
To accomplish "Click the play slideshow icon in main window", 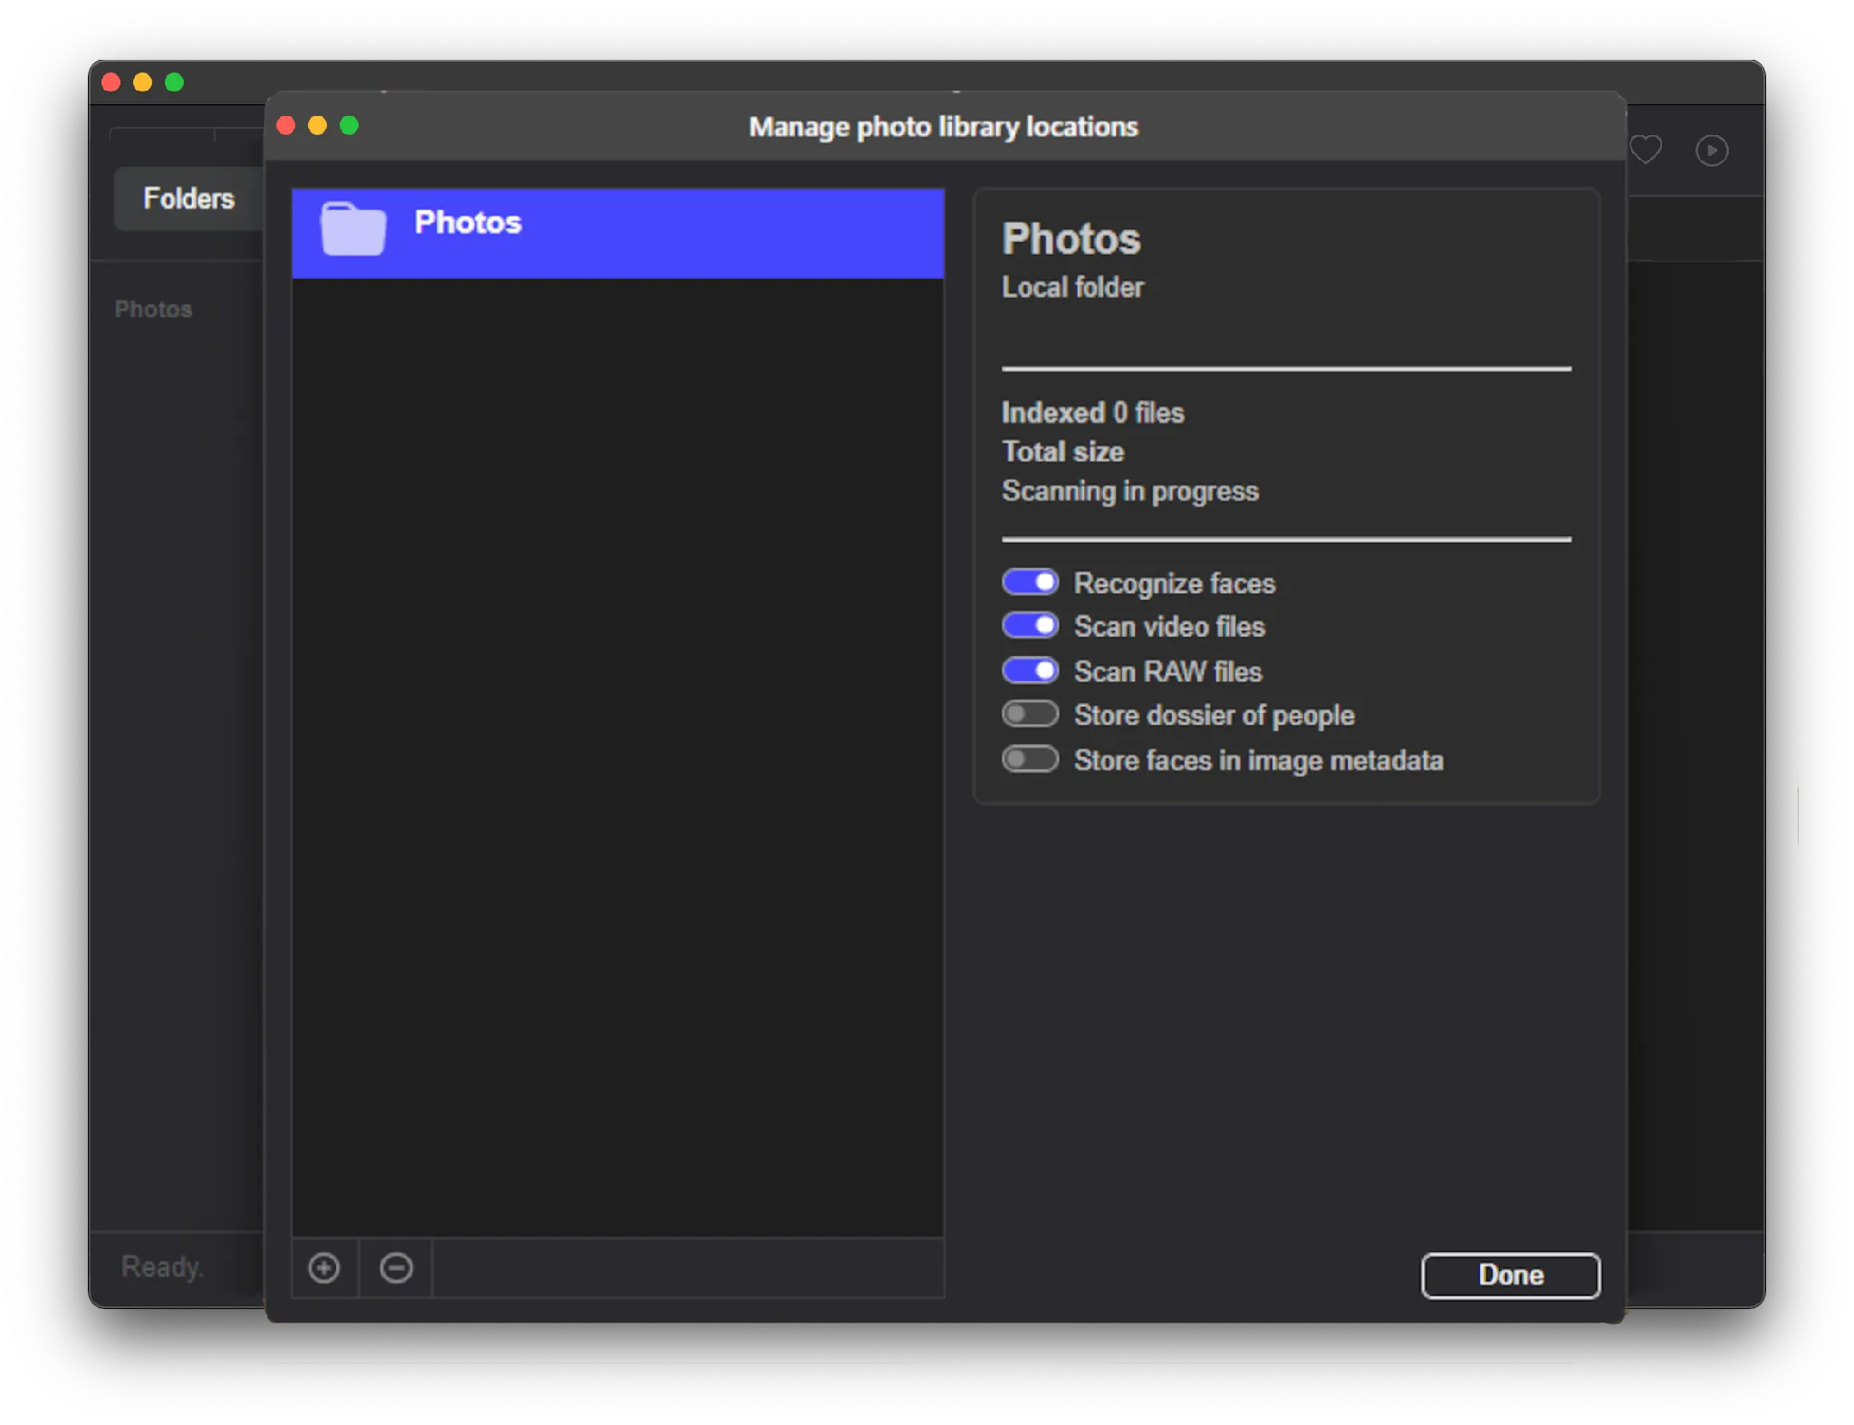I will [x=1711, y=150].
